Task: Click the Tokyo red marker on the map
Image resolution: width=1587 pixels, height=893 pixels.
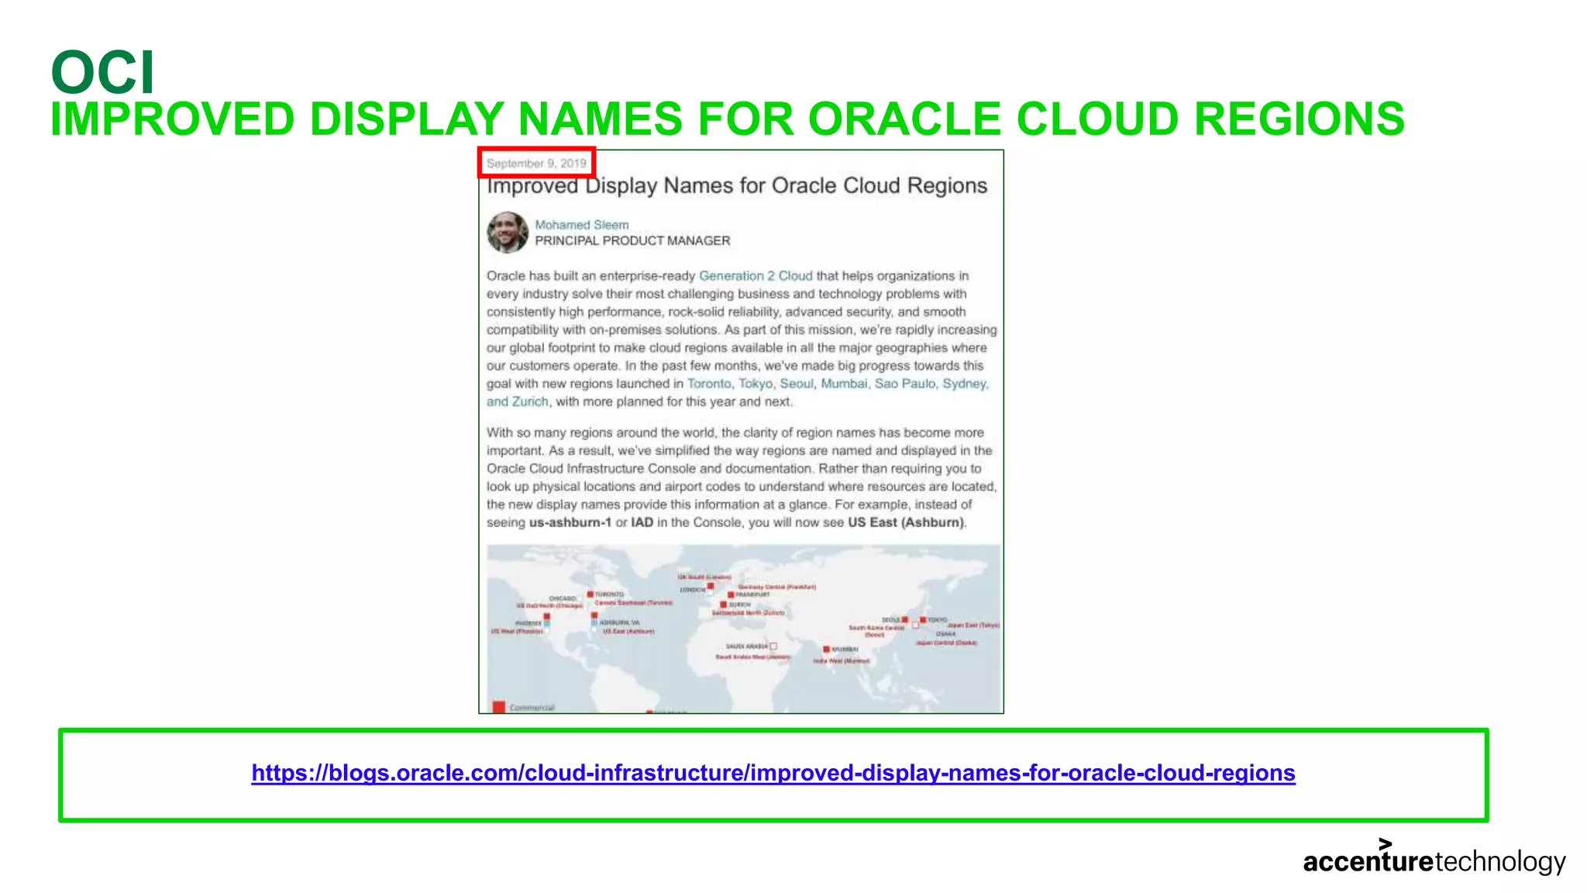Action: pyautogui.click(x=923, y=620)
